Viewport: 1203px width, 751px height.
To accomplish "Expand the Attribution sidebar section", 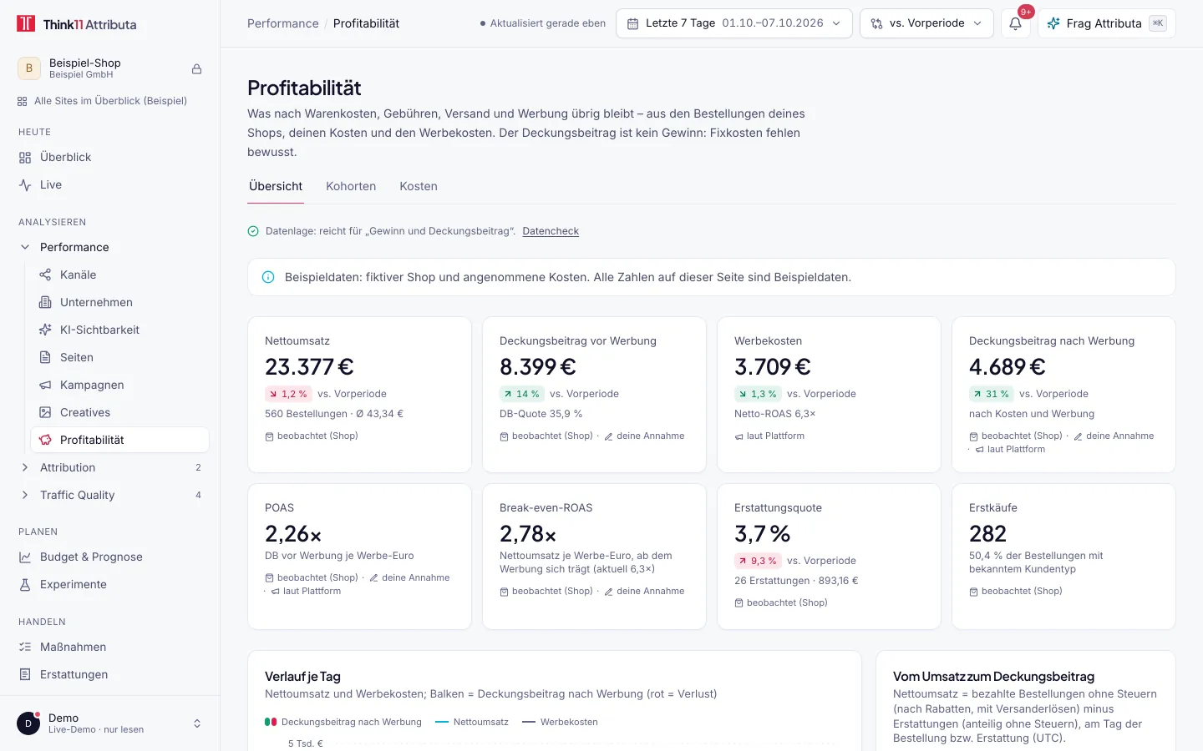I will point(25,467).
